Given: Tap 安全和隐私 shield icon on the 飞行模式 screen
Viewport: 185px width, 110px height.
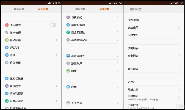Looking at the screenshot, I should pyautogui.click(x=7, y=101).
